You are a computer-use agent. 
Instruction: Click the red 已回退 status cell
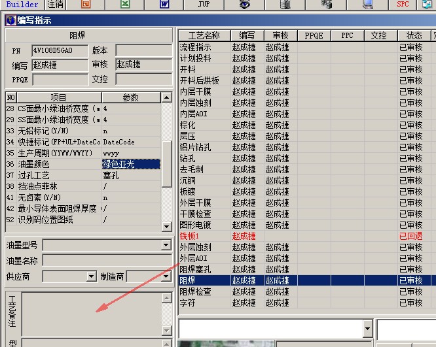click(414, 237)
